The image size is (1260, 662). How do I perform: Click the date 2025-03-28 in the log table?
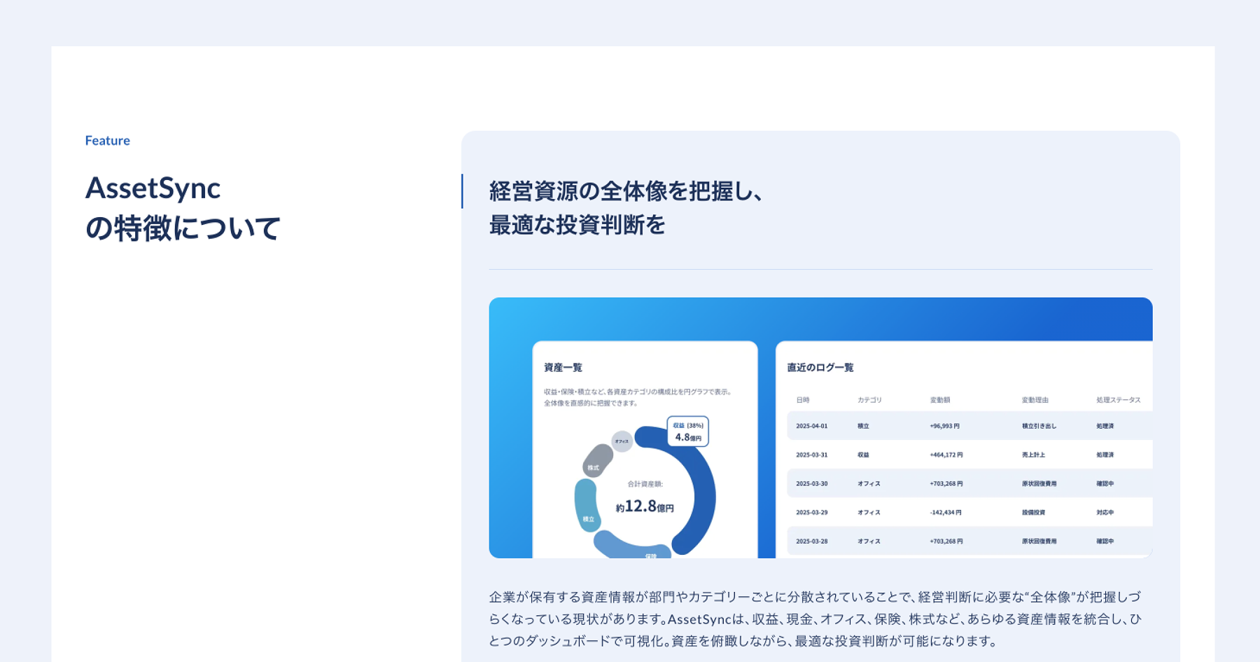pyautogui.click(x=811, y=541)
